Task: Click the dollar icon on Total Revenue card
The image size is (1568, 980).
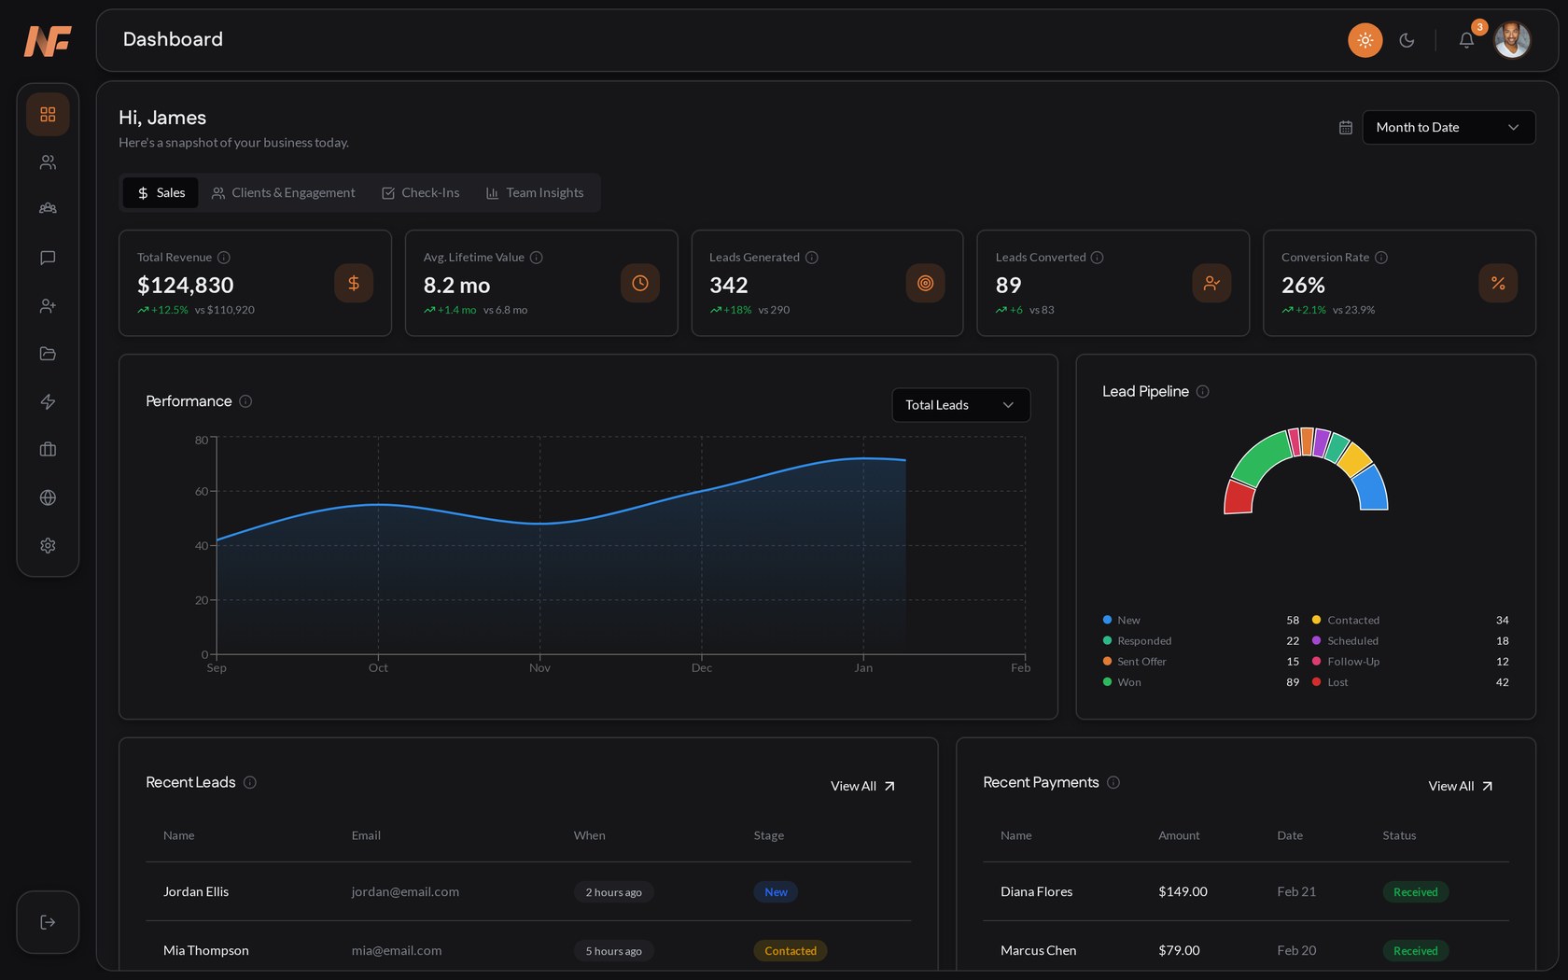Action: (x=354, y=283)
